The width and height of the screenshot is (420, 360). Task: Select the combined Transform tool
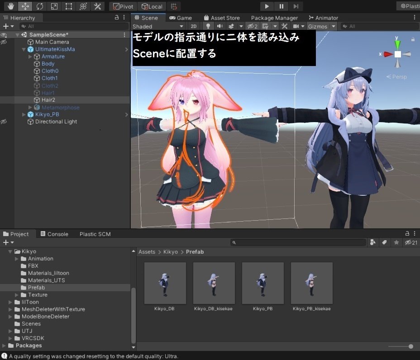point(83,6)
